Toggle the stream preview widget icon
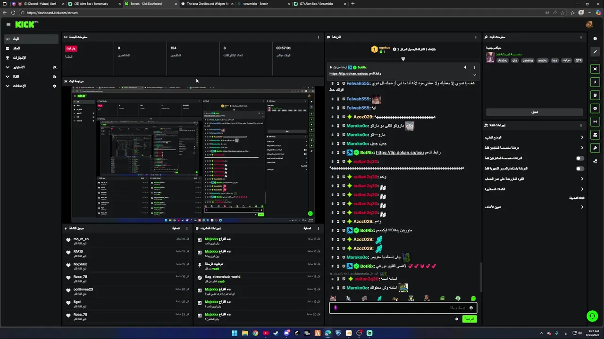604x339 pixels. point(595,69)
